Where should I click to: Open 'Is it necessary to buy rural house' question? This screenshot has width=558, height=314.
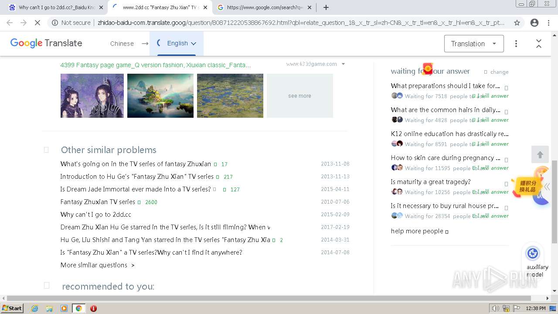click(445, 206)
